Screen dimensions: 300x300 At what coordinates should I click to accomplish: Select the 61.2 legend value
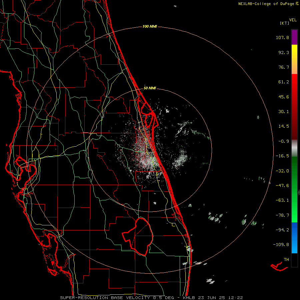point(284,82)
